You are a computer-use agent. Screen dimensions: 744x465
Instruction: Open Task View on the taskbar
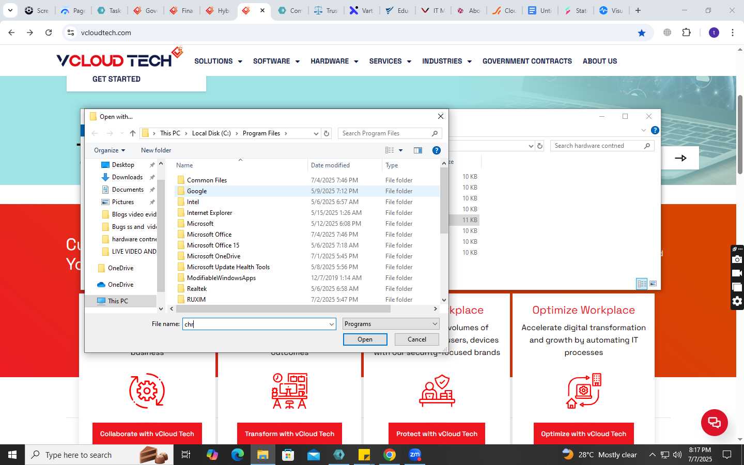[186, 455]
